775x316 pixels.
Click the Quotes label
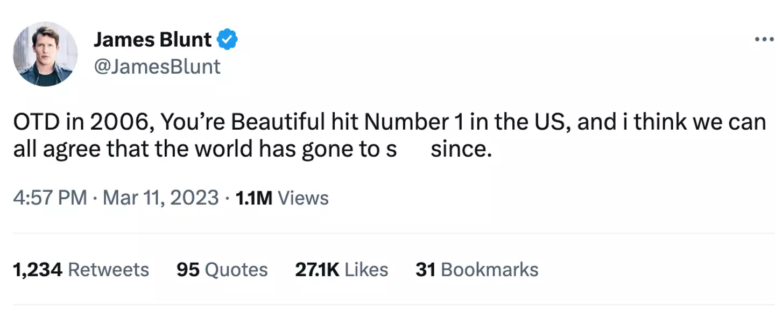[236, 270]
